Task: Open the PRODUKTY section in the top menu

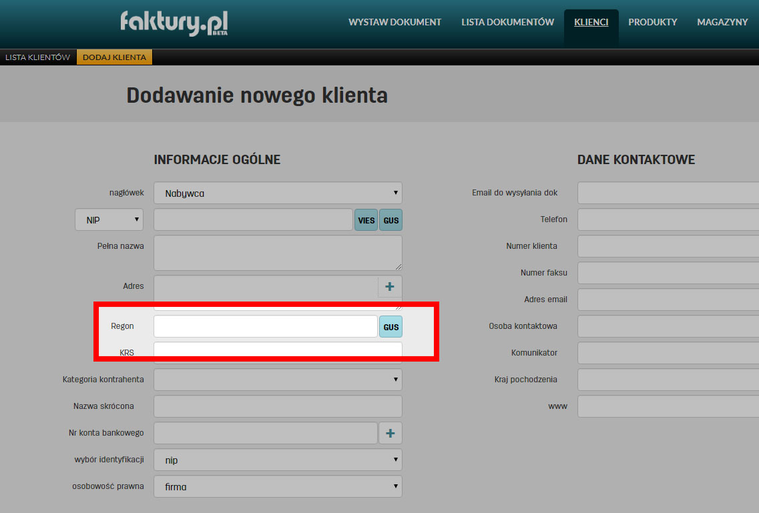Action: [x=652, y=22]
